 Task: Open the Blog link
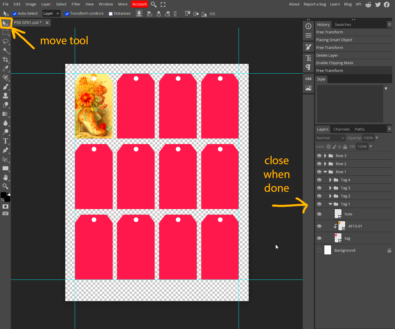coord(348,4)
